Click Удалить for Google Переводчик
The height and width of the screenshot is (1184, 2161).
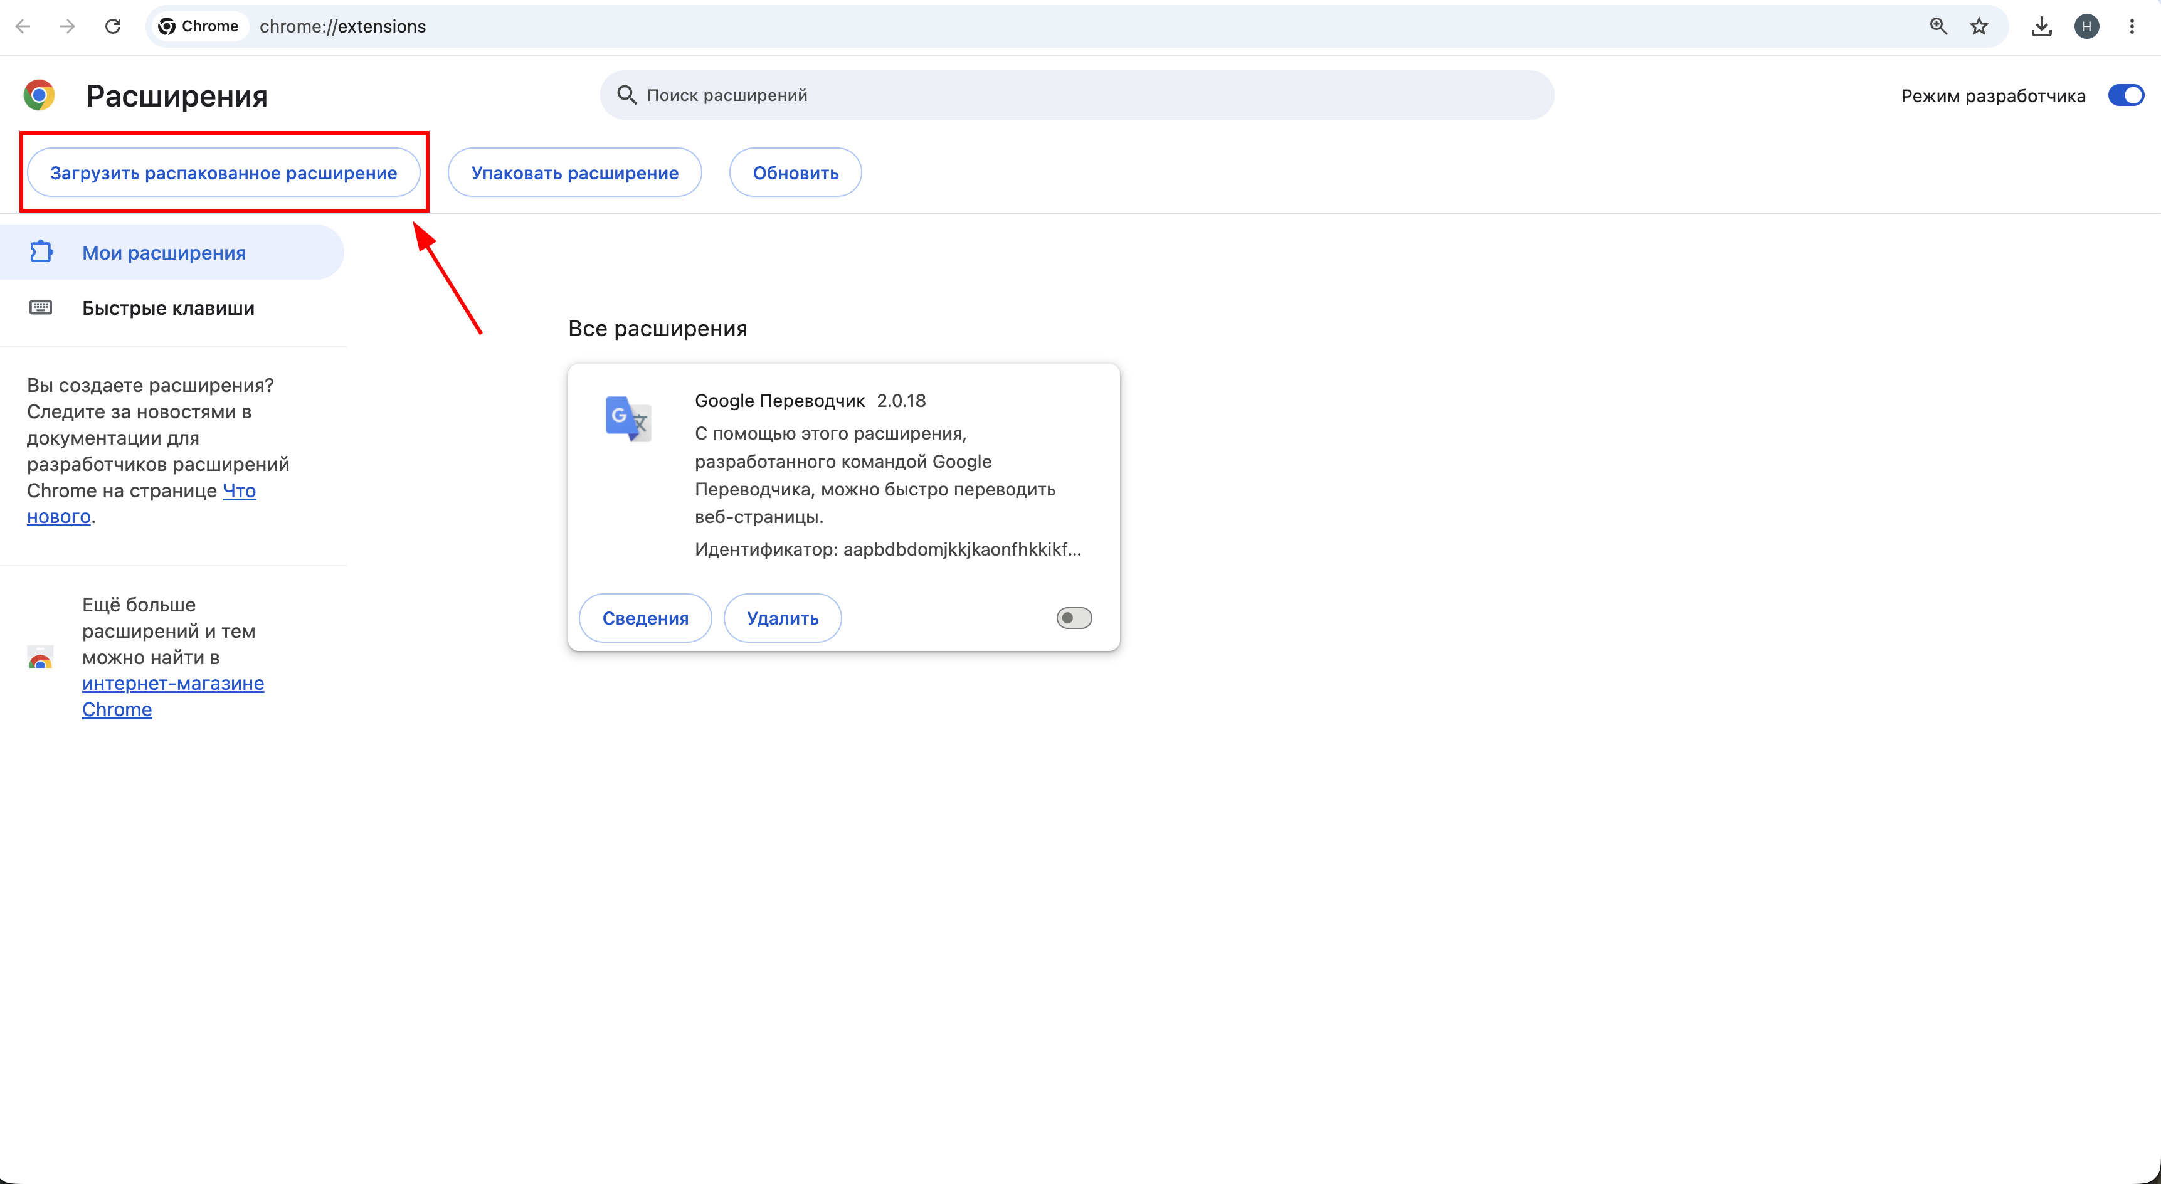[783, 618]
